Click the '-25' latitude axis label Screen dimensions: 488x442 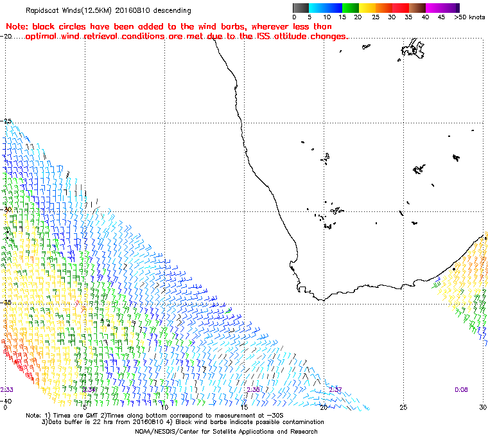pyautogui.click(x=6, y=121)
